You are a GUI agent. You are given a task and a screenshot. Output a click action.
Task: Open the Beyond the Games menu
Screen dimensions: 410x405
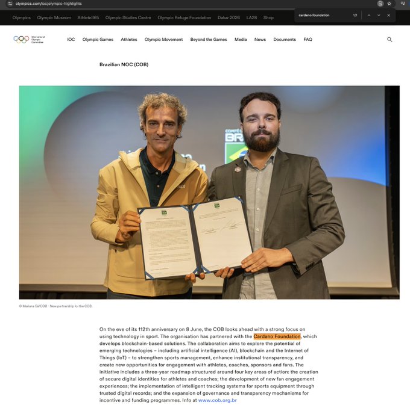[x=209, y=39]
